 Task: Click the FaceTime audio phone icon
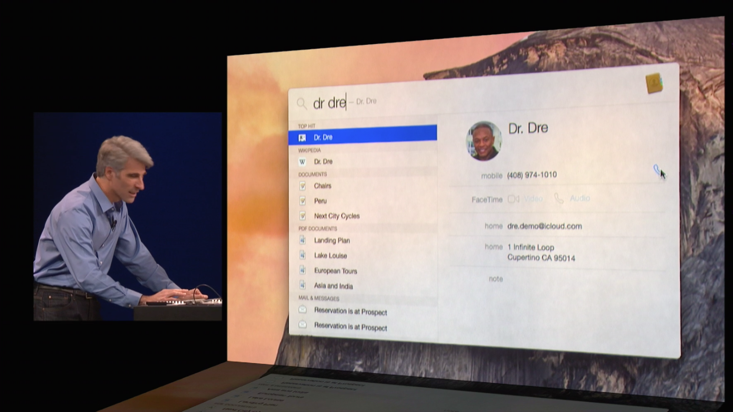point(559,198)
